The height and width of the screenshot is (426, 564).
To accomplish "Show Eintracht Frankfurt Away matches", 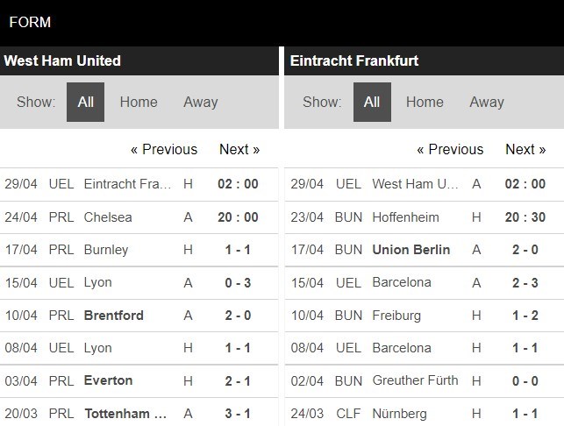I will pos(486,102).
